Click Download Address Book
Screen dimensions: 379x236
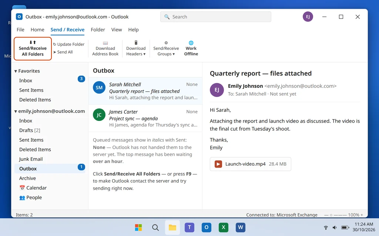click(x=105, y=48)
